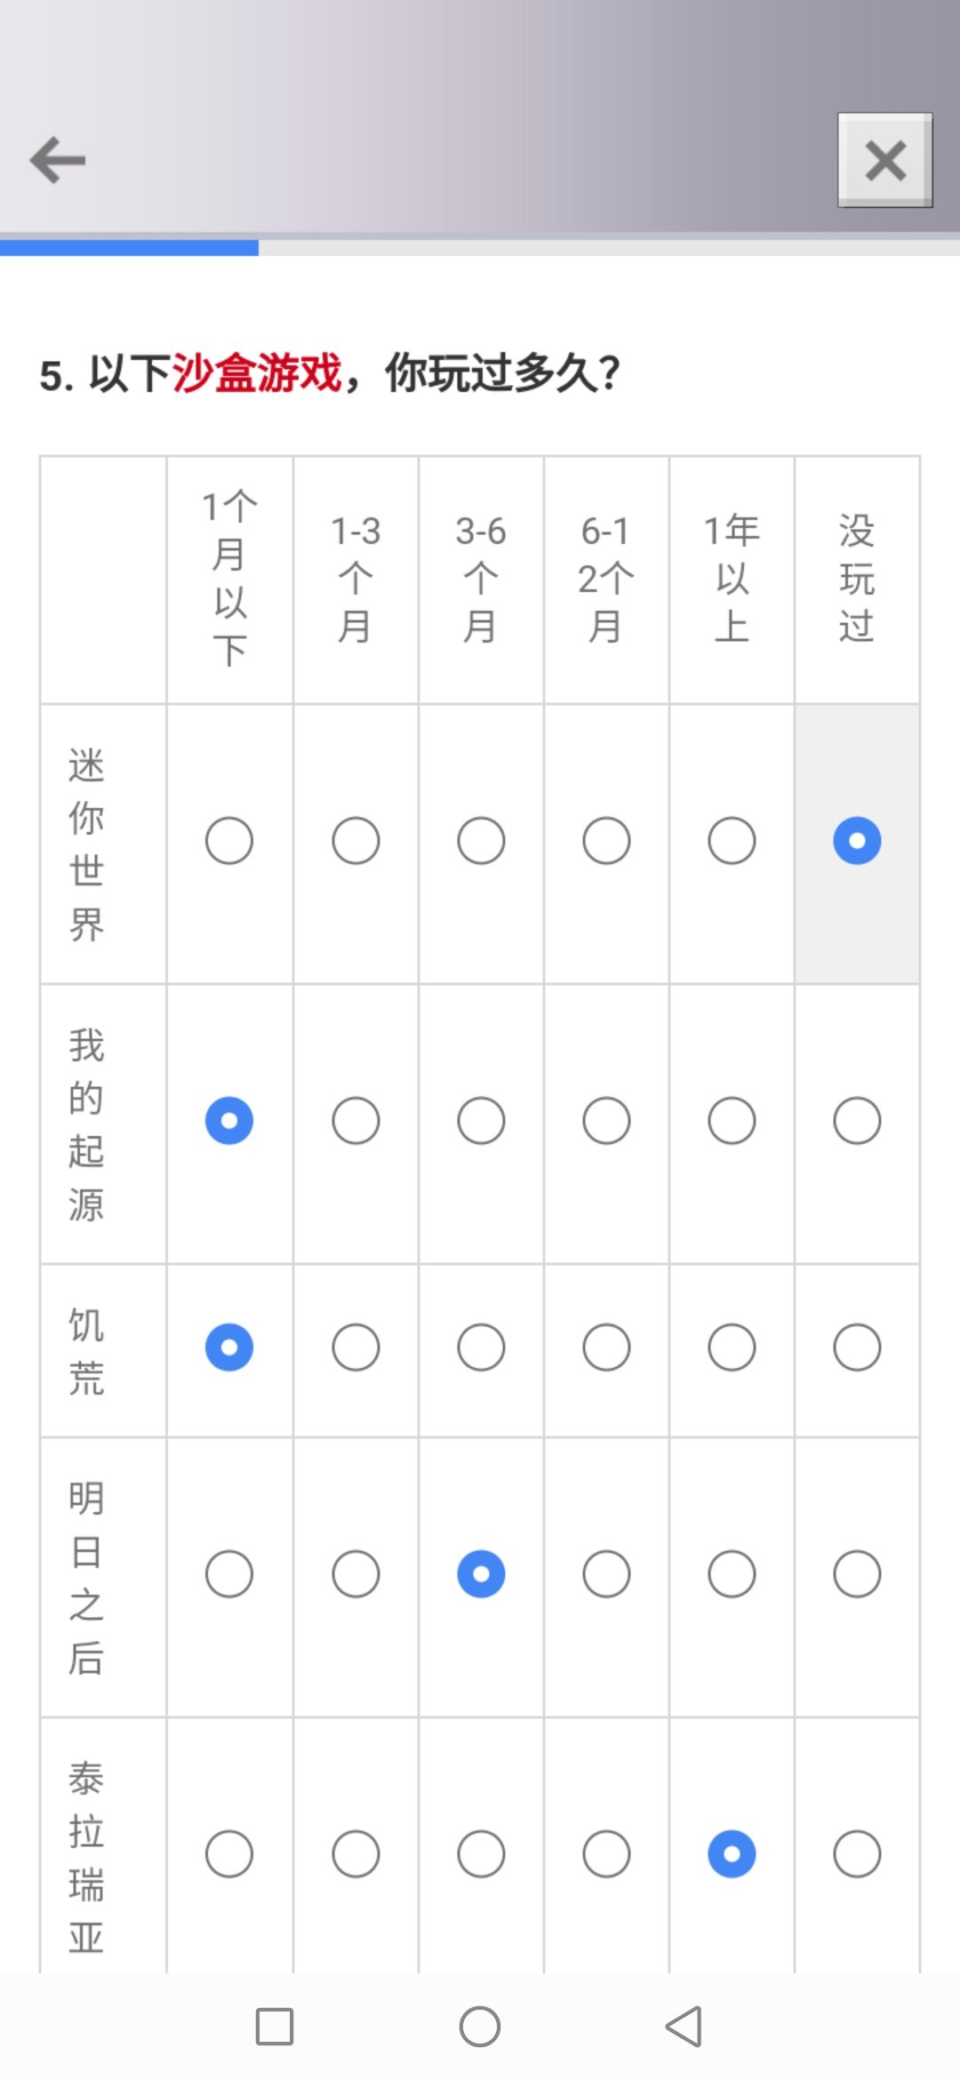The height and width of the screenshot is (2080, 960).
Task: Select 1个月以下 for 泰拉瑞亚
Action: (x=229, y=1854)
